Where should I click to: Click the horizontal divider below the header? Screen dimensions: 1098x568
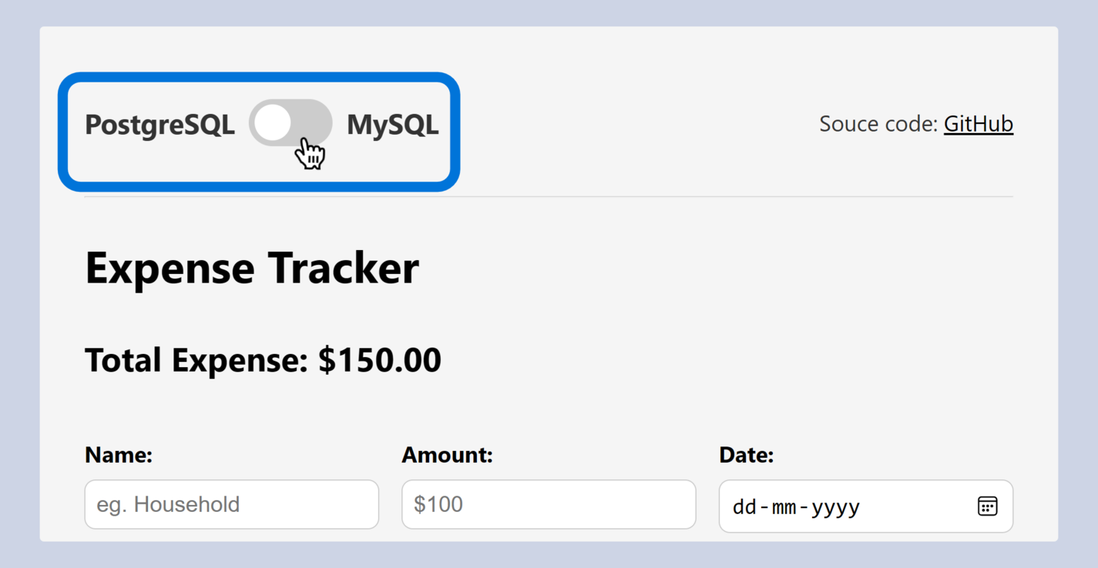click(x=549, y=196)
